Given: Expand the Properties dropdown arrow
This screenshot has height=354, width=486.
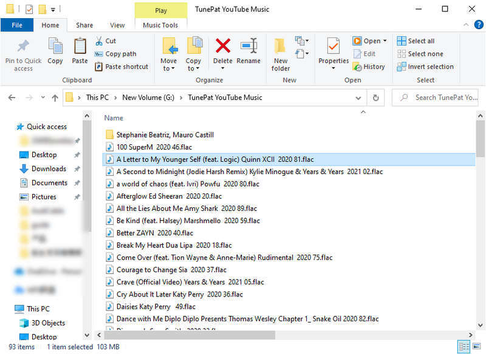Looking at the screenshot, I should pyautogui.click(x=334, y=68).
